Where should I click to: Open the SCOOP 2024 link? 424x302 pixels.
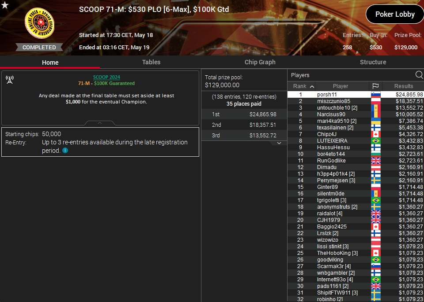pyautogui.click(x=106, y=77)
